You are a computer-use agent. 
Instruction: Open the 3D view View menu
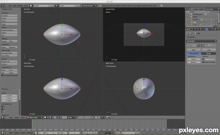[11, 118]
